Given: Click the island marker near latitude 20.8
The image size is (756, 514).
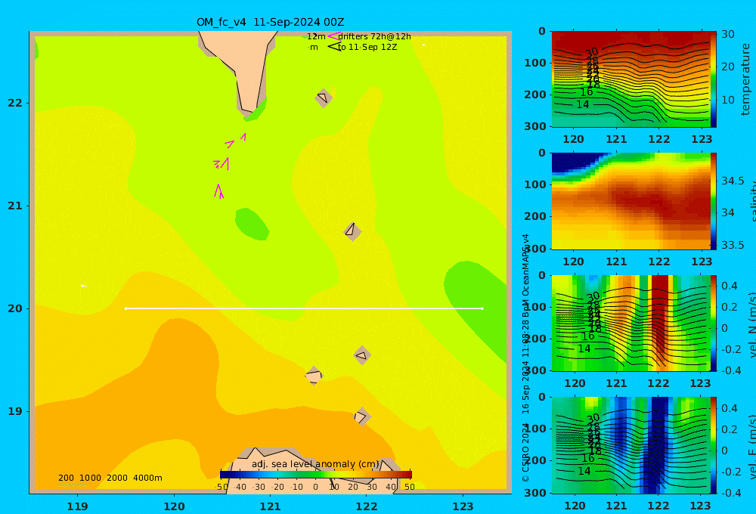Looking at the screenshot, I should tap(352, 231).
